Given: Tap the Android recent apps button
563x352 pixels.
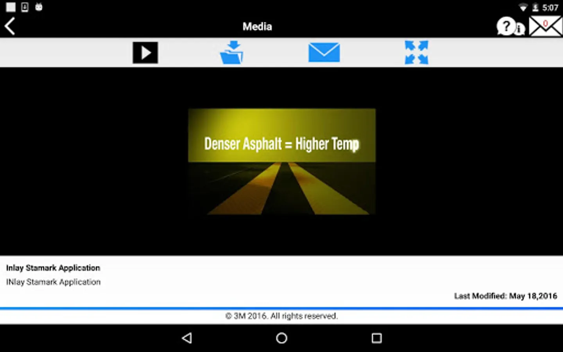Looking at the screenshot, I should click(377, 338).
